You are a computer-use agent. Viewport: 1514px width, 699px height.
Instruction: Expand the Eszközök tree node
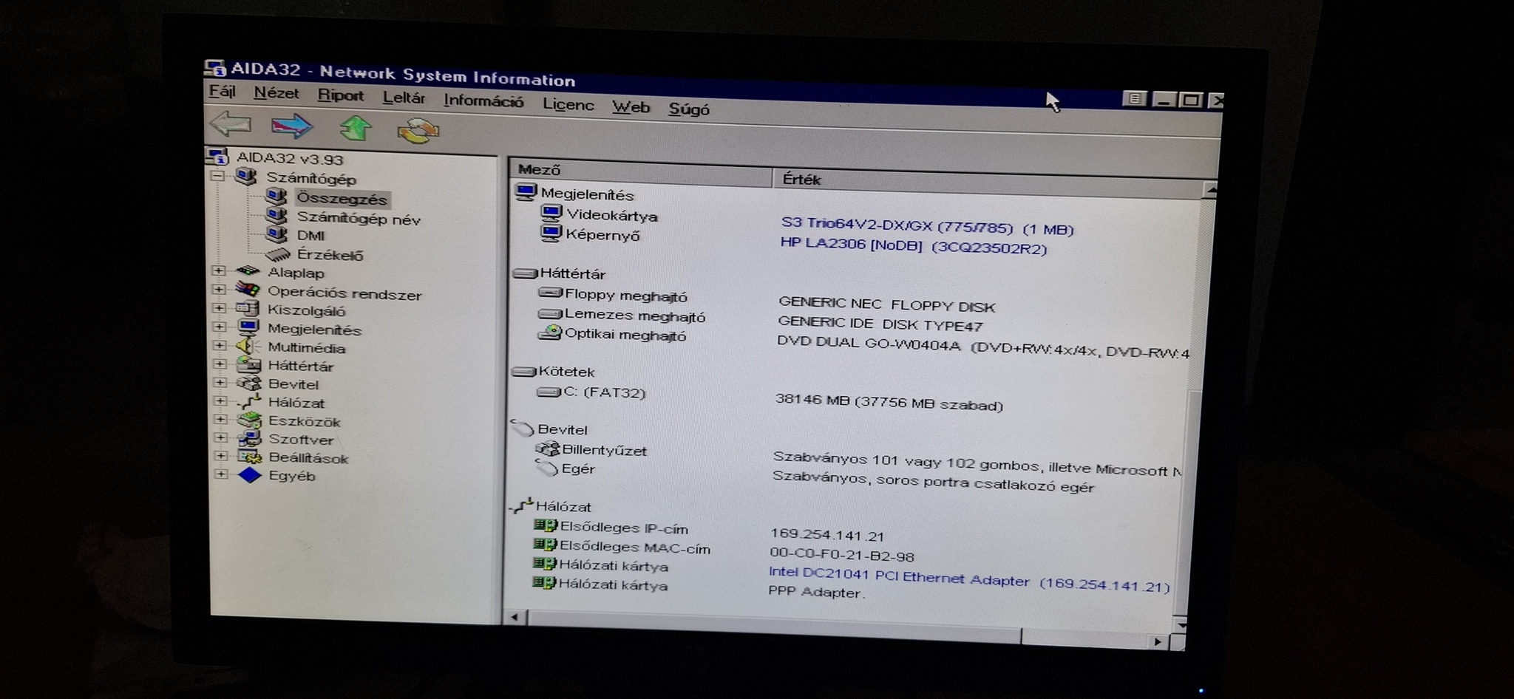pyautogui.click(x=220, y=419)
